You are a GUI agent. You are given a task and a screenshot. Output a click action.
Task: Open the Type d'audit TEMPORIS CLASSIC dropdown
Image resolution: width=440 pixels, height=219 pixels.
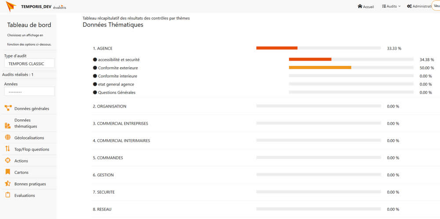pyautogui.click(x=29, y=64)
